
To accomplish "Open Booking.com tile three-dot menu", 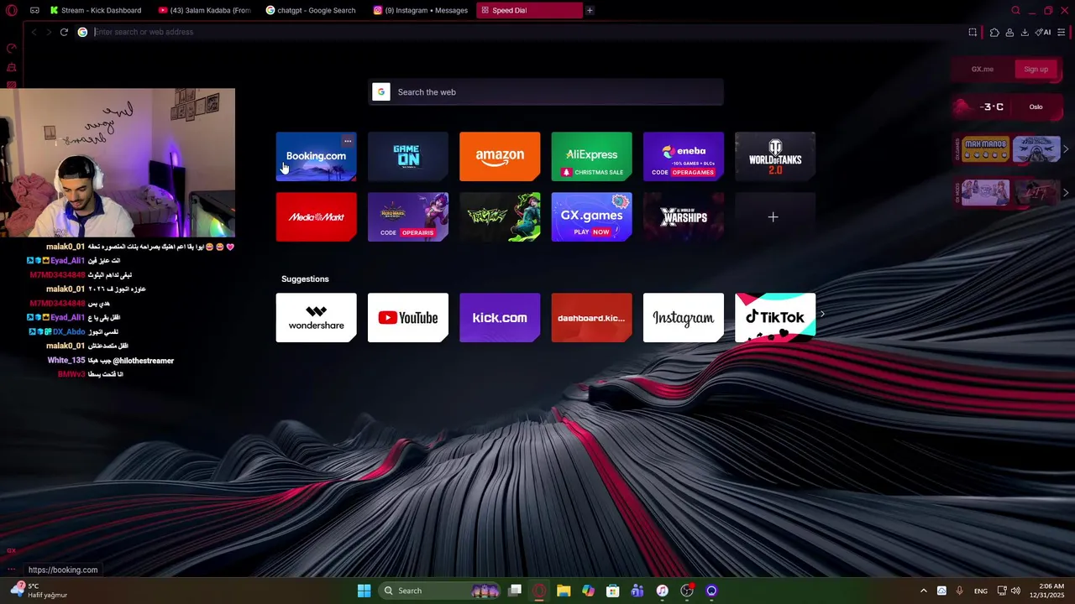I will pos(348,141).
